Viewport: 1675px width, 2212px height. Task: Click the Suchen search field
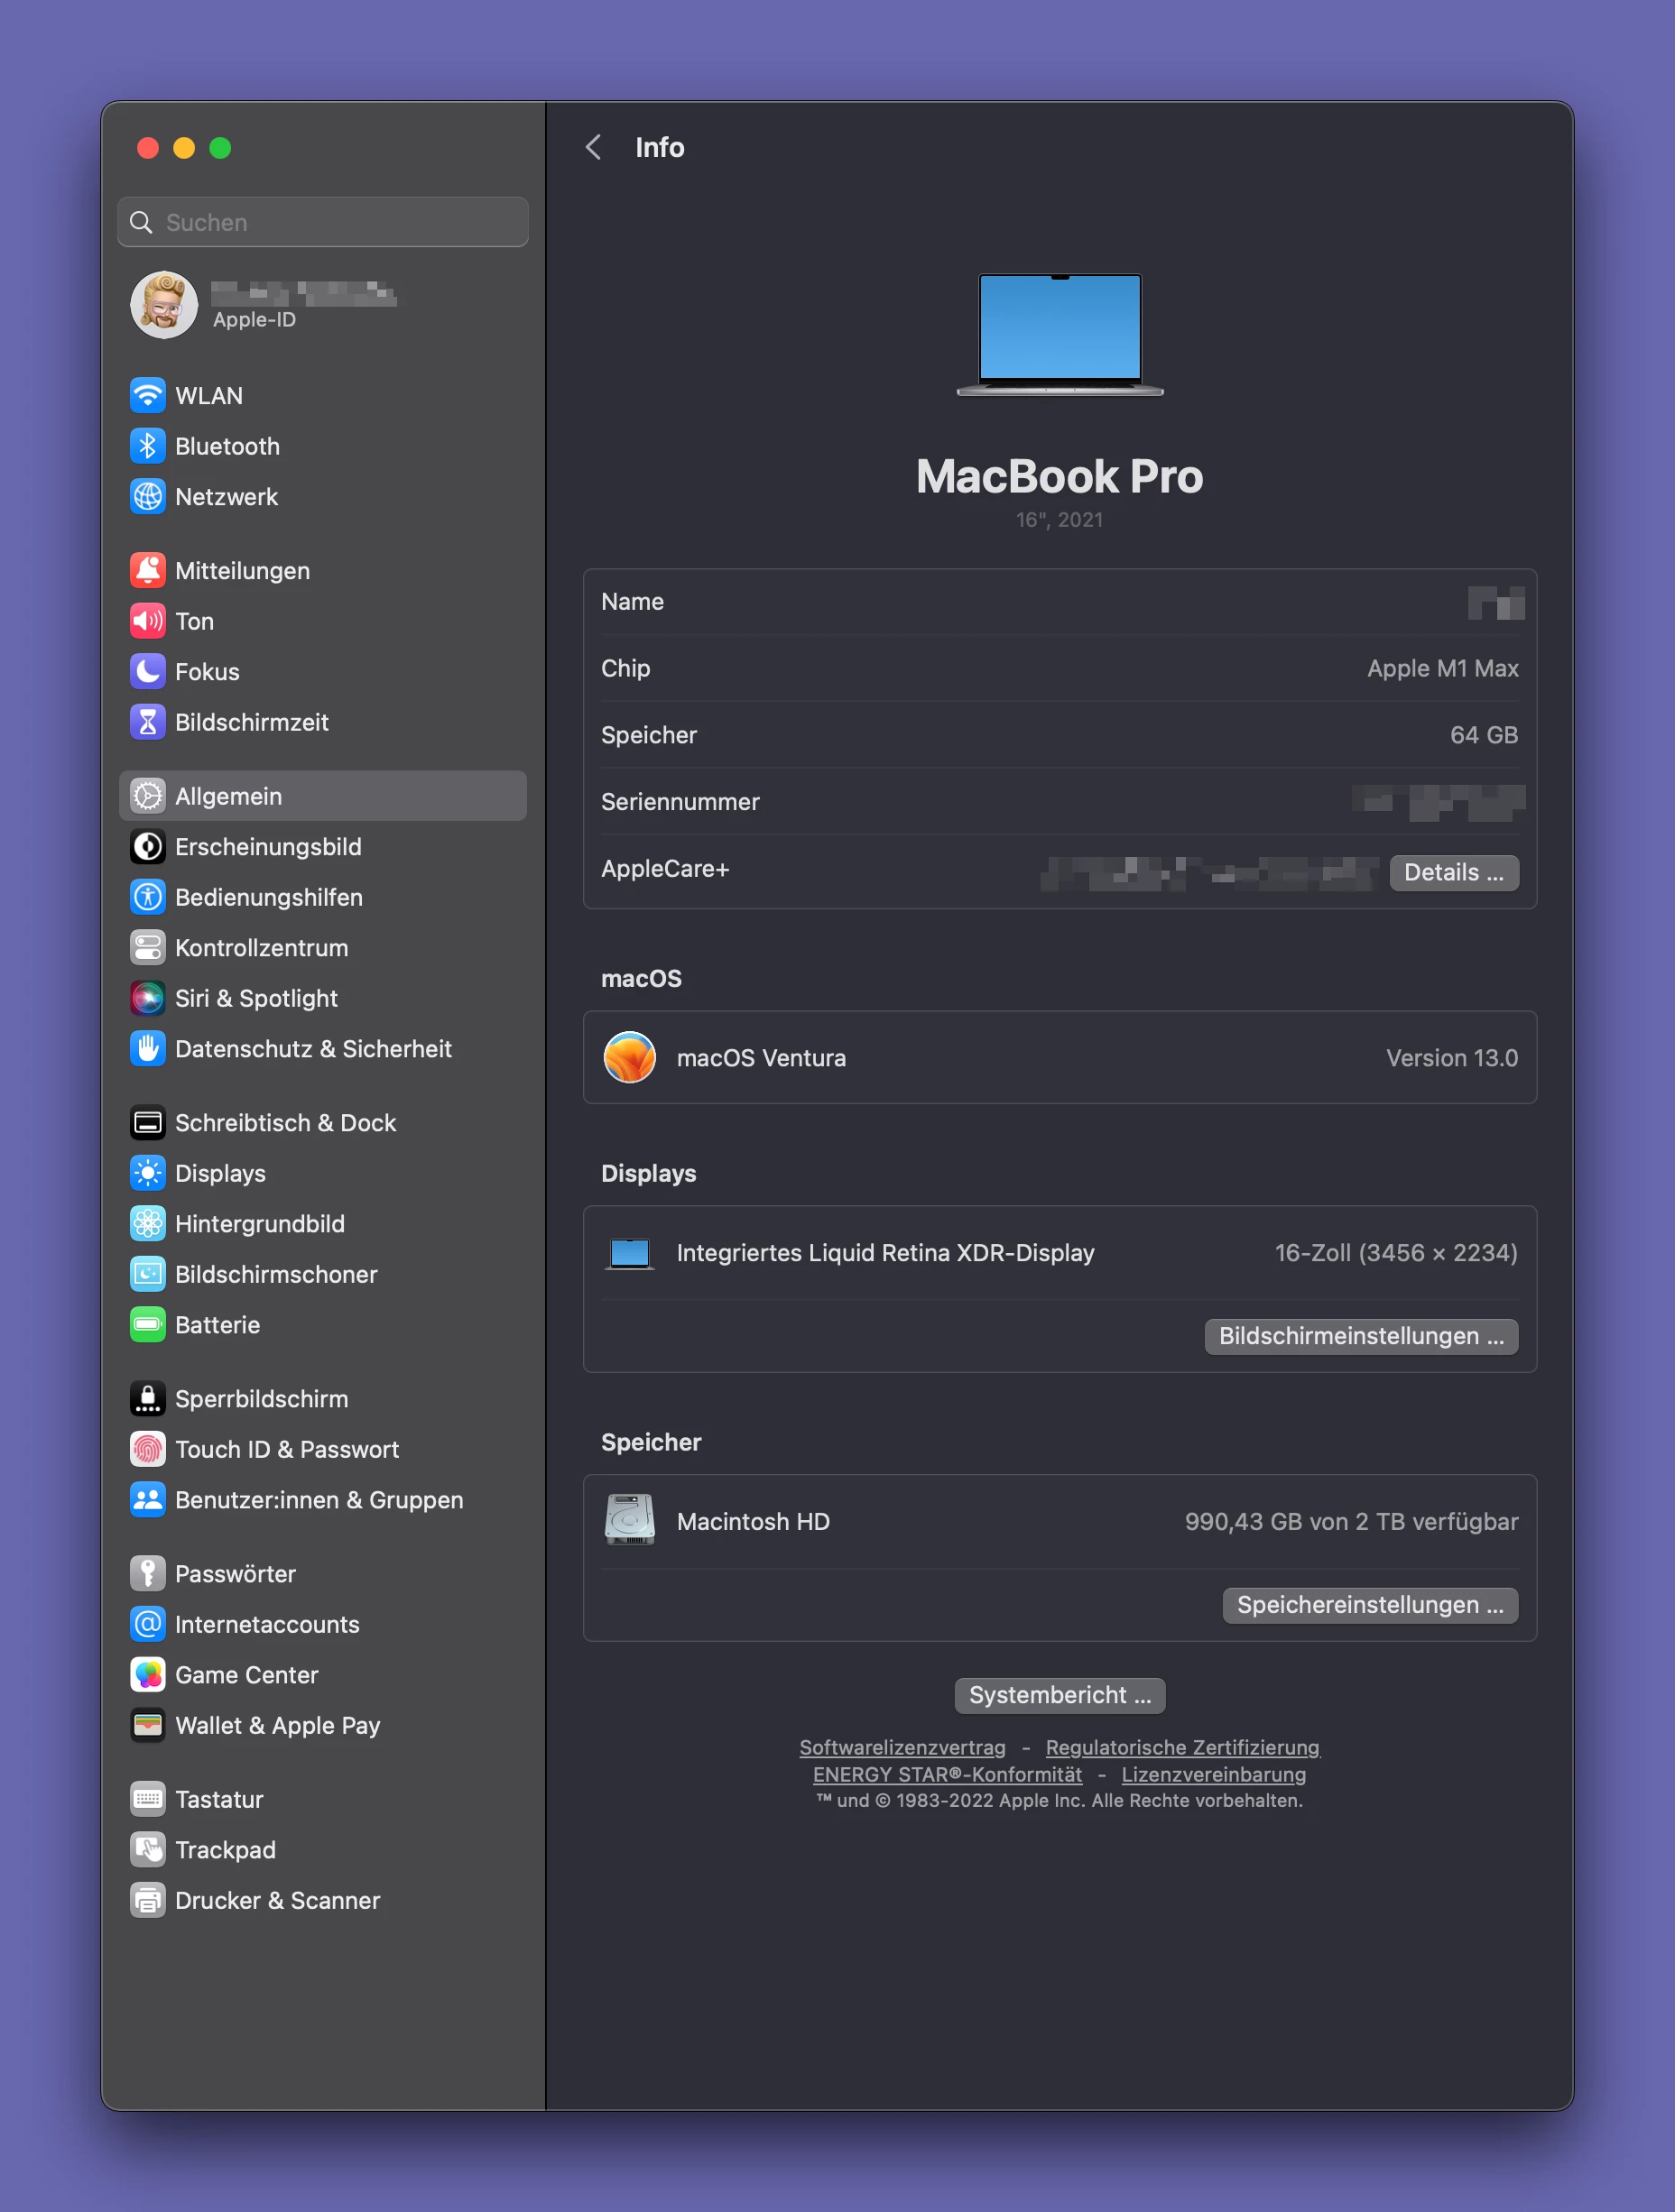coord(323,222)
